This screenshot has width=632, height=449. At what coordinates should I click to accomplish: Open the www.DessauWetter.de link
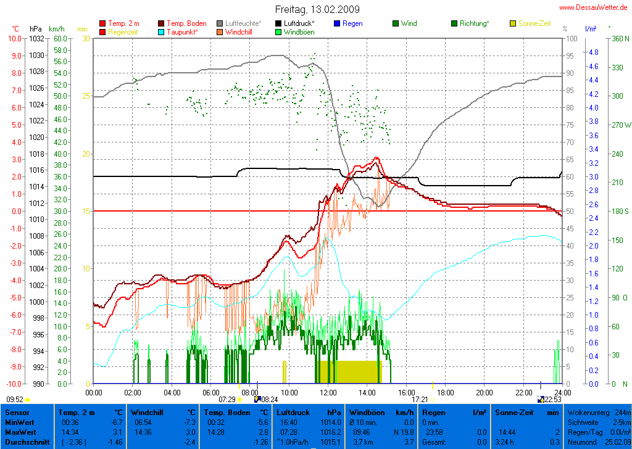pyautogui.click(x=594, y=7)
